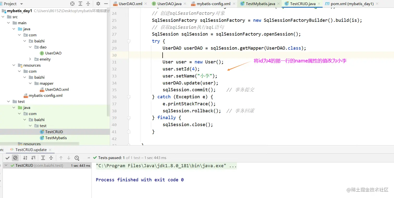Viewport: 394px width, 198px height.
Task: Close the TestCRUD.java tab
Action: (x=319, y=4)
